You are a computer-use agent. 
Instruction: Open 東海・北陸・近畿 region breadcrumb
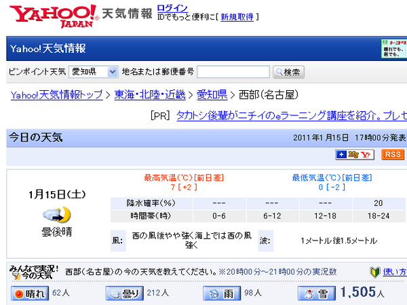point(149,94)
